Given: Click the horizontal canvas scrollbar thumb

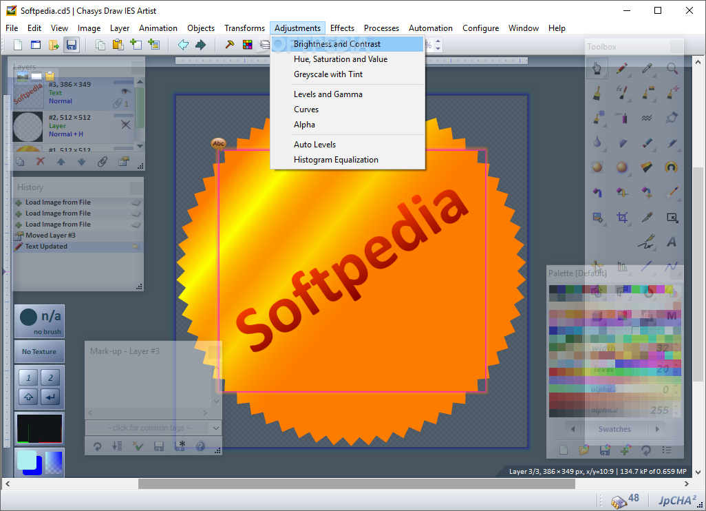Looking at the screenshot, I should pos(356,484).
